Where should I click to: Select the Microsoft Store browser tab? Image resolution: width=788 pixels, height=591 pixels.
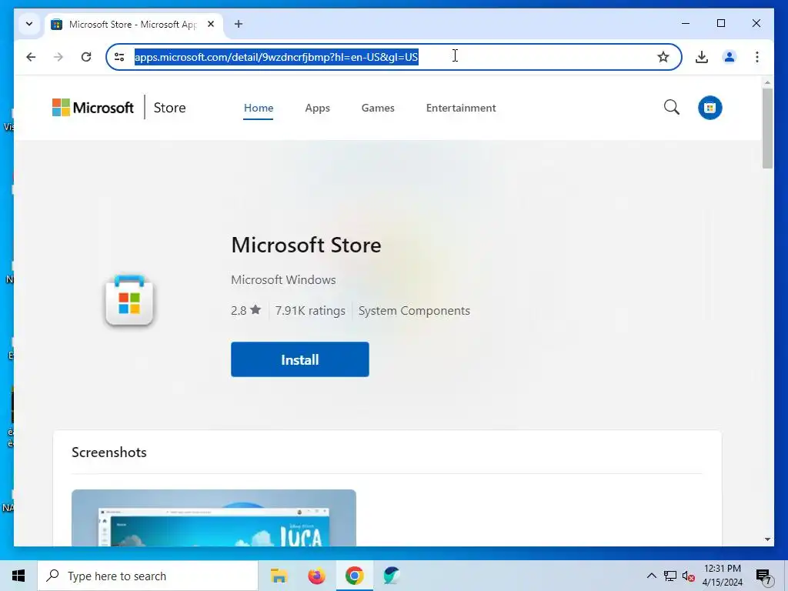(x=132, y=24)
